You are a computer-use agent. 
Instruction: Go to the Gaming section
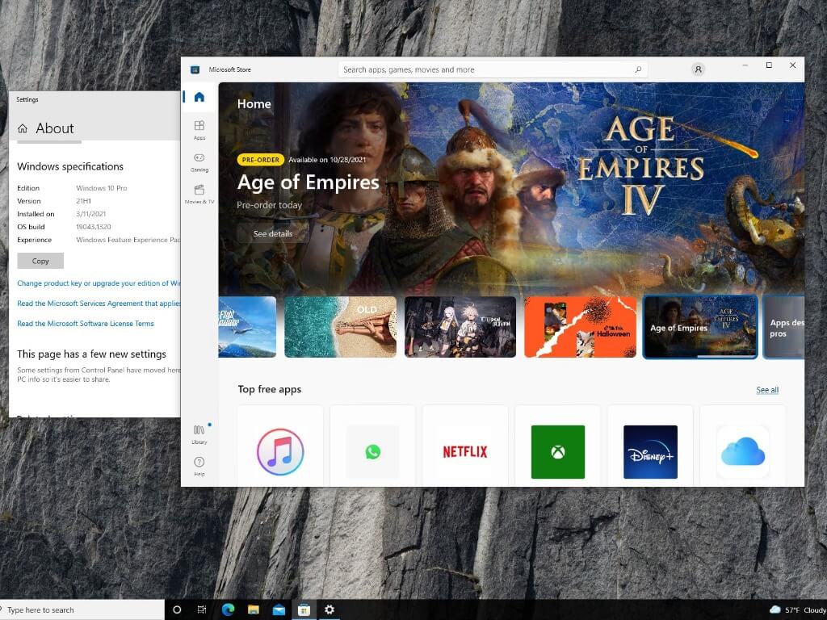pyautogui.click(x=199, y=161)
